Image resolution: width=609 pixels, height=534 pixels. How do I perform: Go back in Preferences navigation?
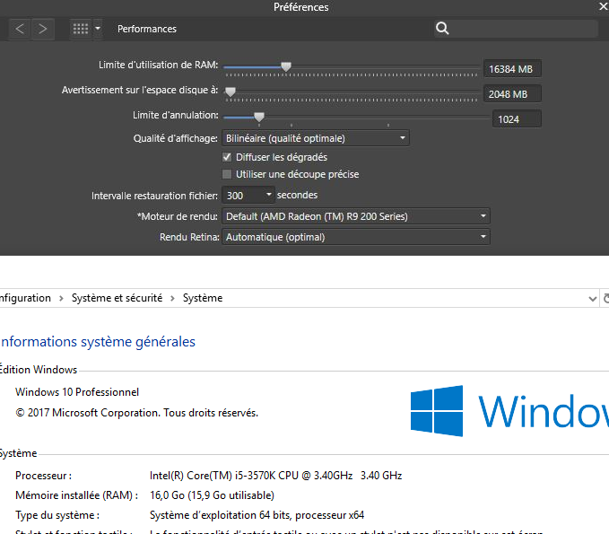pos(20,29)
